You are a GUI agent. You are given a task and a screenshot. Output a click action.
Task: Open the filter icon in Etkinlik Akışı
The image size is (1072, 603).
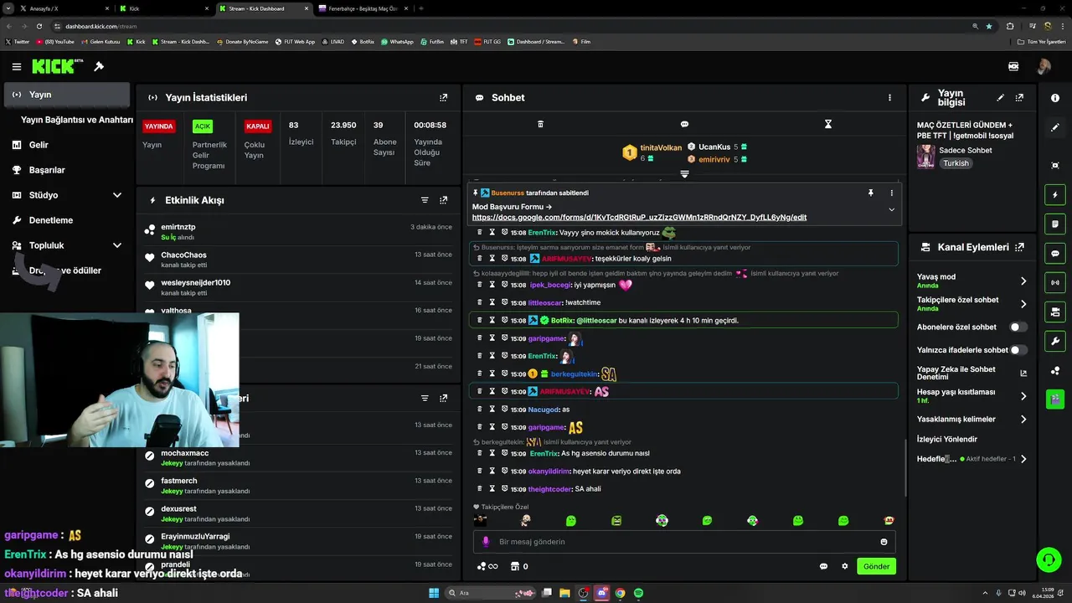425,200
